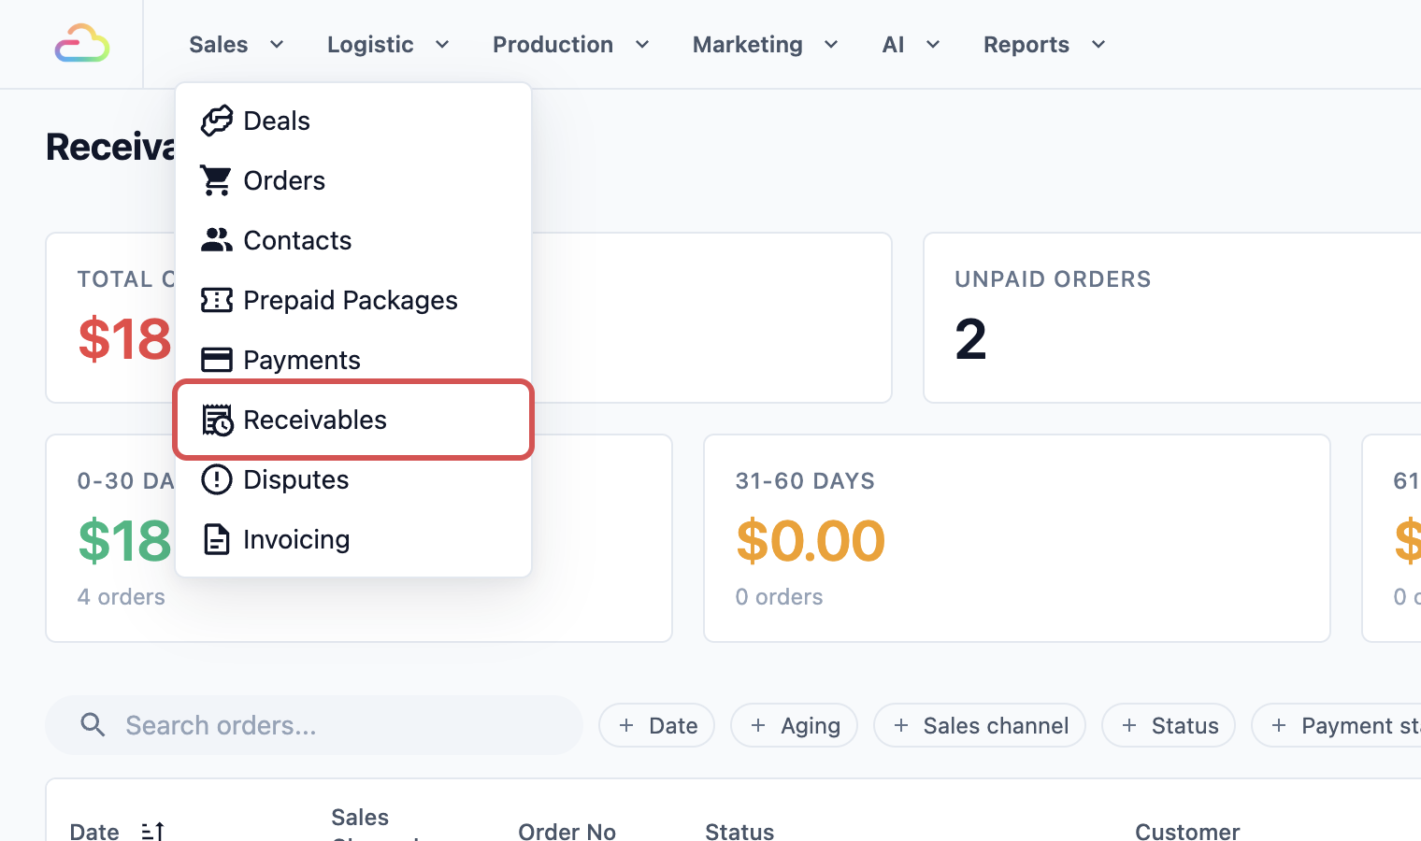Navigate to Invoicing menu entry
Viewport: 1421px width, 841px height.
point(353,539)
